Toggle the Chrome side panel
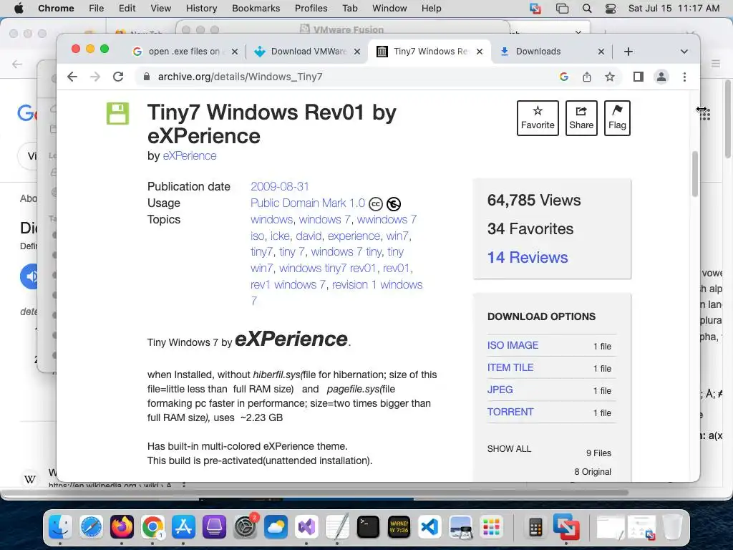Image resolution: width=733 pixels, height=550 pixels. [x=638, y=77]
